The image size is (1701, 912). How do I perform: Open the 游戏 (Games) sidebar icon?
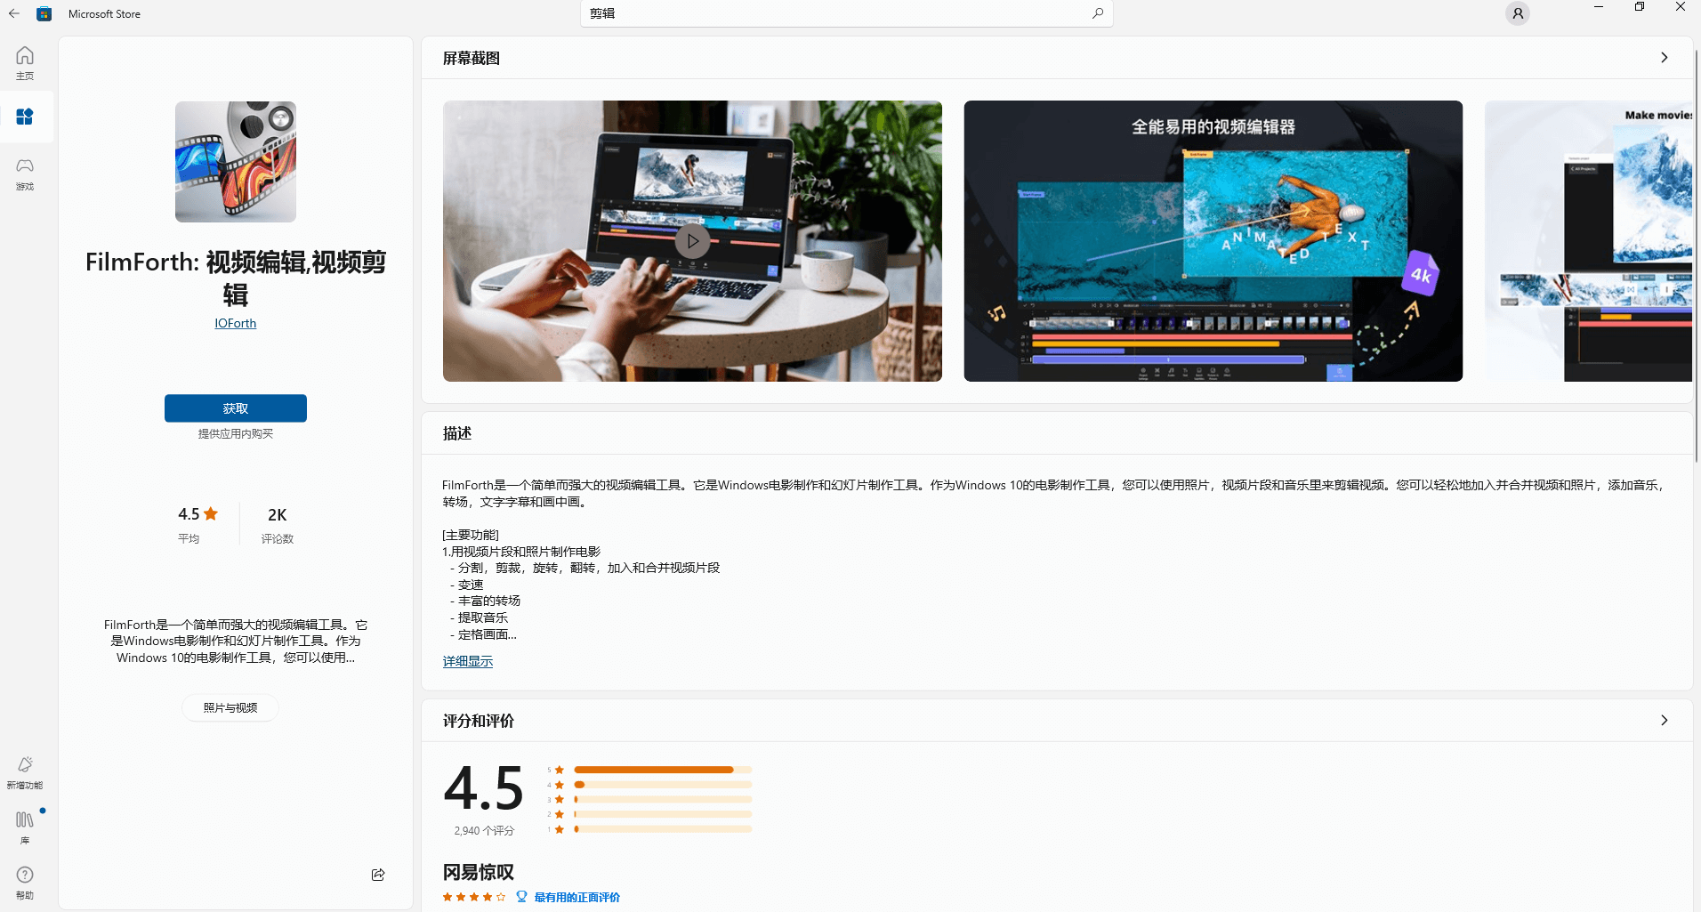pyautogui.click(x=25, y=173)
